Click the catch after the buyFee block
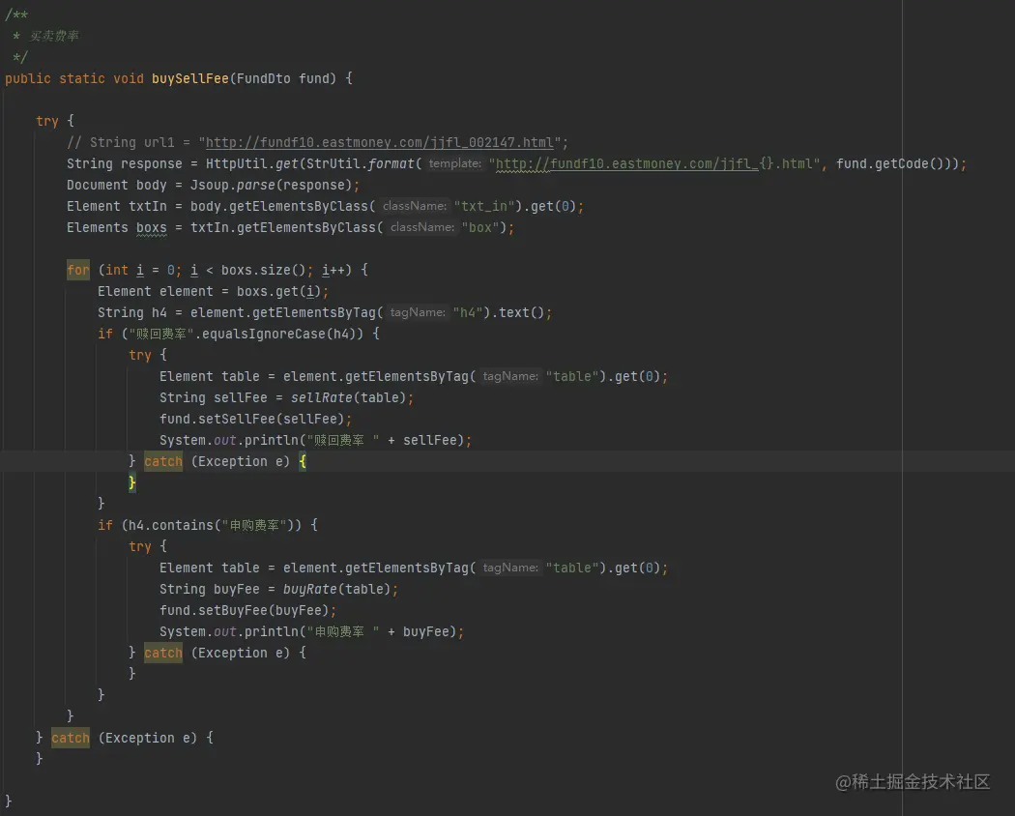This screenshot has width=1015, height=816. click(163, 653)
